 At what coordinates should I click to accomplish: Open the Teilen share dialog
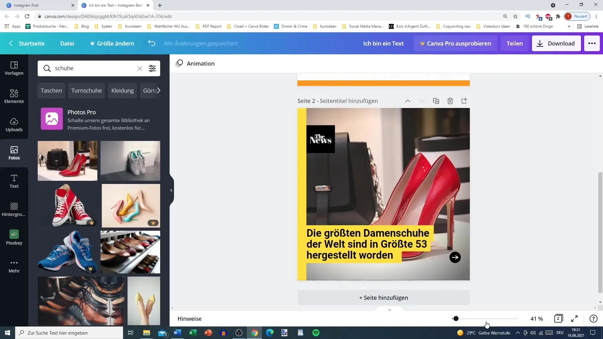514,43
